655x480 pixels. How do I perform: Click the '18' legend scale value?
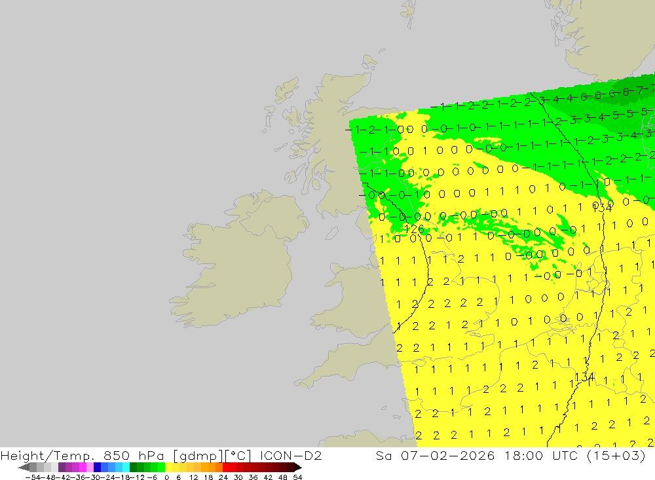(x=208, y=477)
